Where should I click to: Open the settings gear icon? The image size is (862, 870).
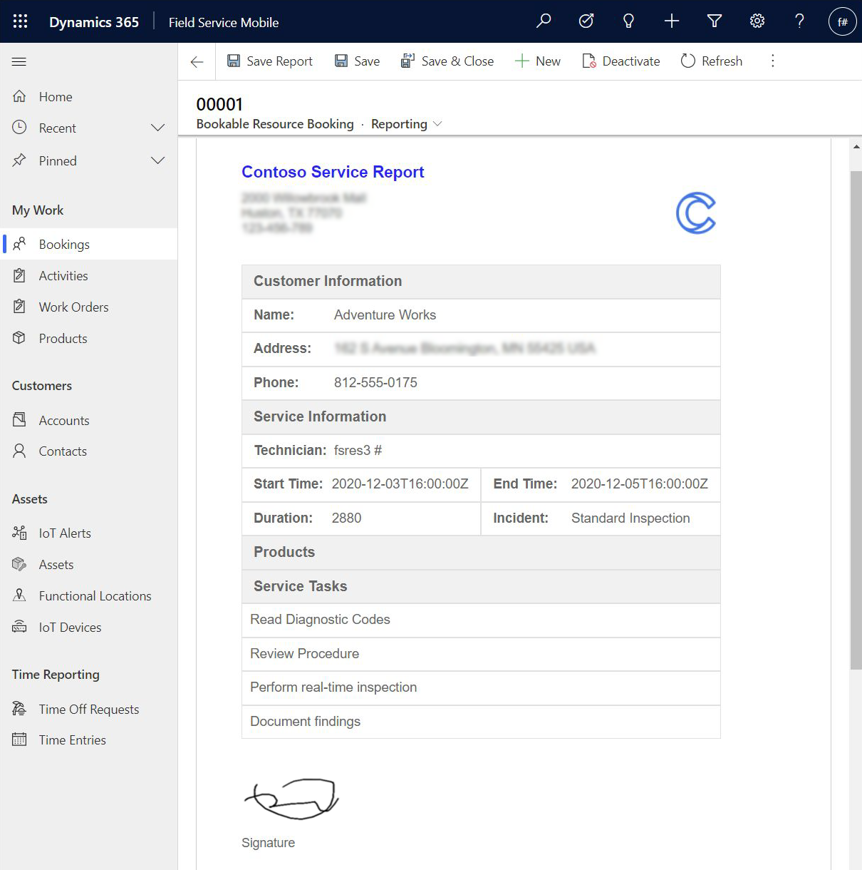click(757, 21)
